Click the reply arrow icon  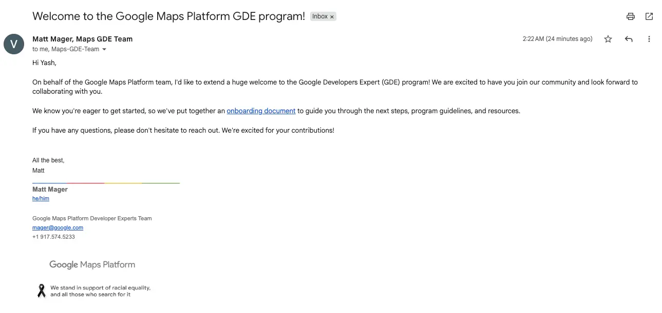click(629, 39)
